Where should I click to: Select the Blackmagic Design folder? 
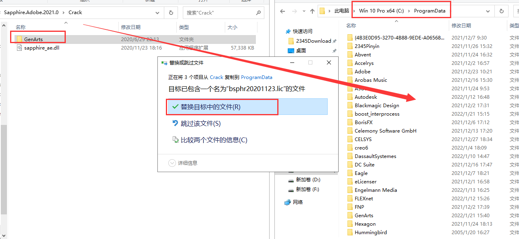point(377,105)
